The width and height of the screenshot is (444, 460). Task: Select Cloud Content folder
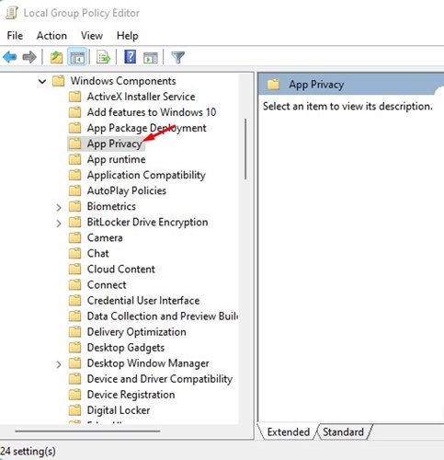121,269
